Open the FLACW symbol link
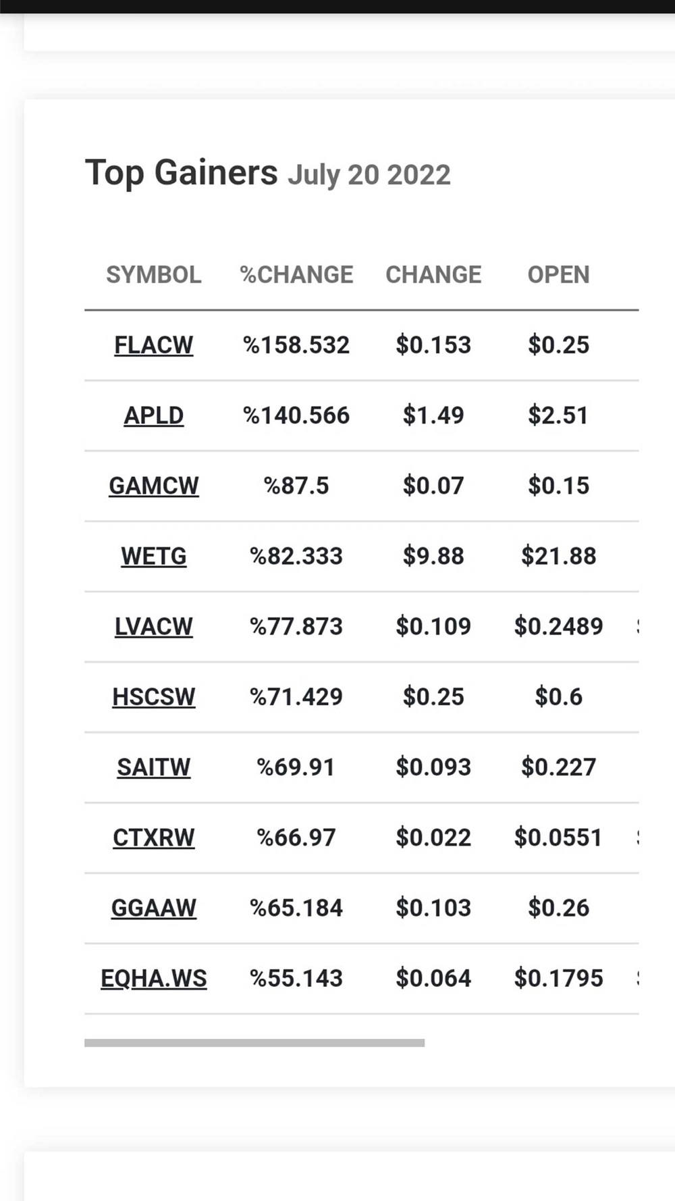 (153, 345)
